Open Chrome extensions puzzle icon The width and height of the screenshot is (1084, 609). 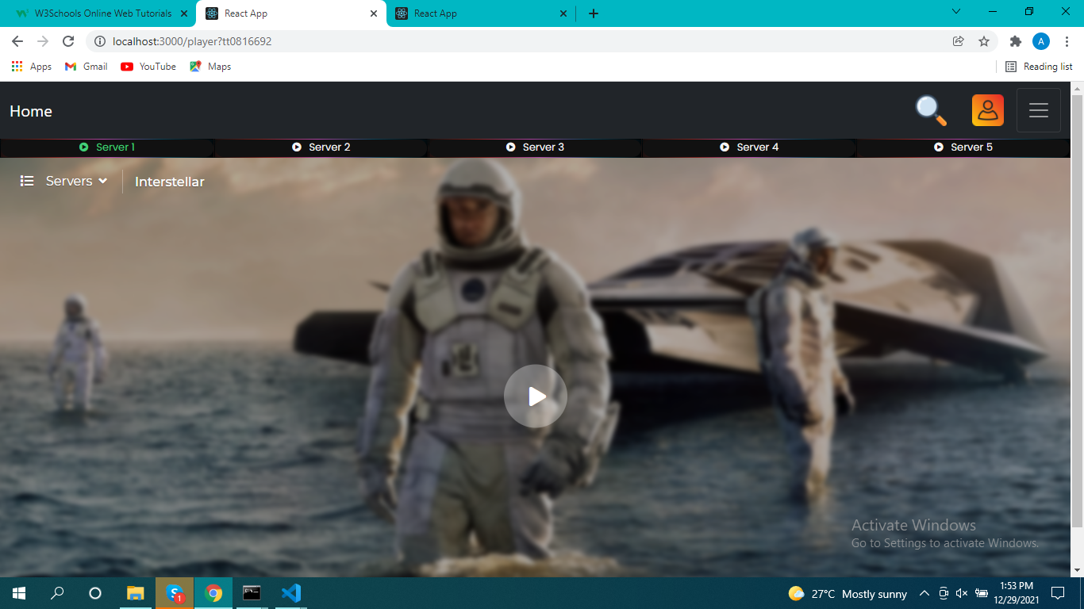(x=1016, y=41)
